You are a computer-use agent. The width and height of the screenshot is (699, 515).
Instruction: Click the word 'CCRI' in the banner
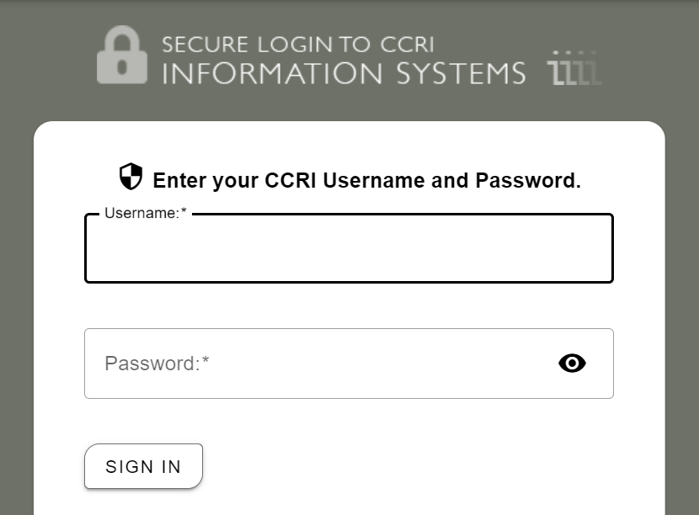407,45
